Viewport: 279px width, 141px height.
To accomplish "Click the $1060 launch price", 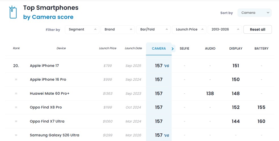I will coord(108,121).
